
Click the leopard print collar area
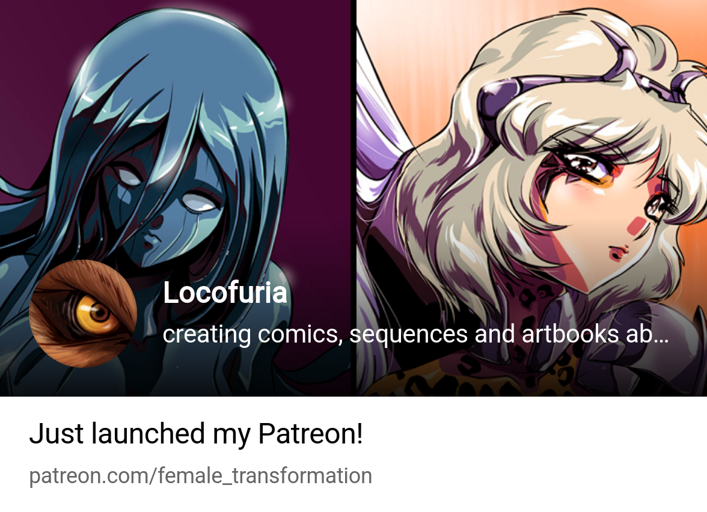click(451, 383)
